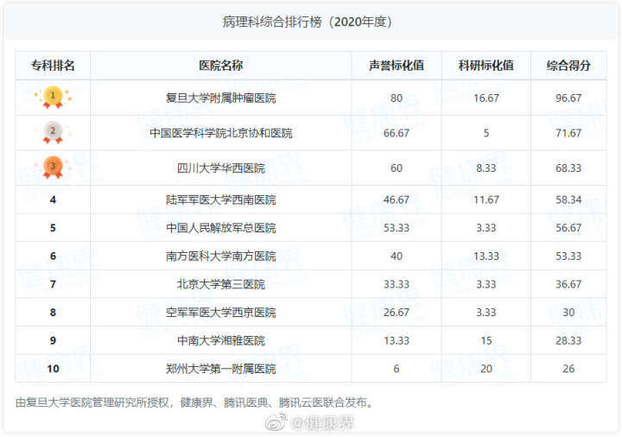This screenshot has height=437, width=622.
Task: Click research value 11.67
Action: [486, 199]
